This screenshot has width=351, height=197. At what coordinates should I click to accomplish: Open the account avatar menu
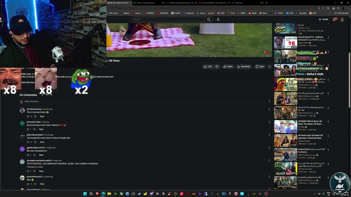coord(342,19)
